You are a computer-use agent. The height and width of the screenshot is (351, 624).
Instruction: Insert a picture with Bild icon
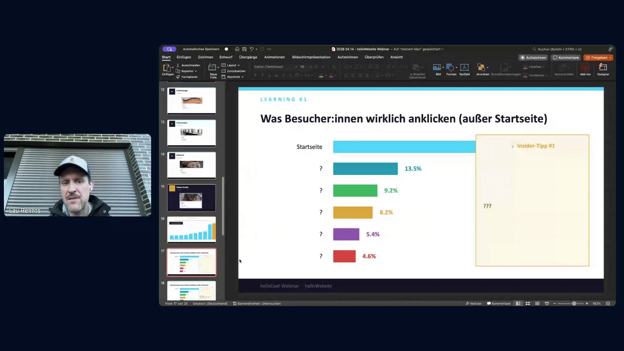pyautogui.click(x=438, y=70)
